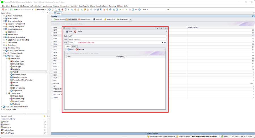Toggle favourite star for Field Type entry
Viewport: 255px width, 138px height.
[x=44, y=127]
